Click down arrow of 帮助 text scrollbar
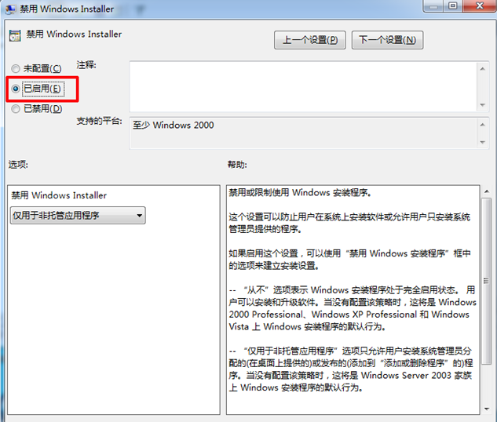Screen dimensions: 497x422 (x=486, y=408)
